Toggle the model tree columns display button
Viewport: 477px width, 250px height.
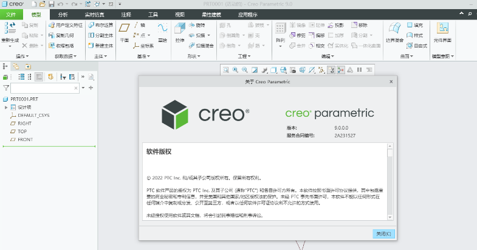(39, 77)
